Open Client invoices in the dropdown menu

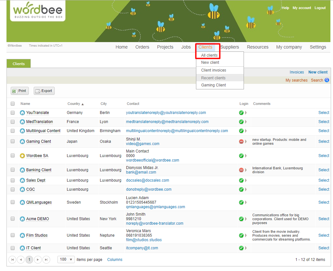[x=214, y=70]
